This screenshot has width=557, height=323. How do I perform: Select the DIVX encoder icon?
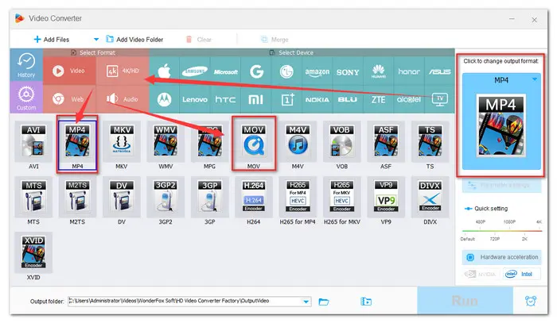430,197
